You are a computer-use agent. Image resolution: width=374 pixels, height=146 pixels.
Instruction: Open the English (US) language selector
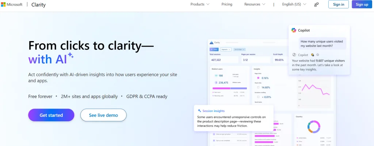[x=294, y=4]
